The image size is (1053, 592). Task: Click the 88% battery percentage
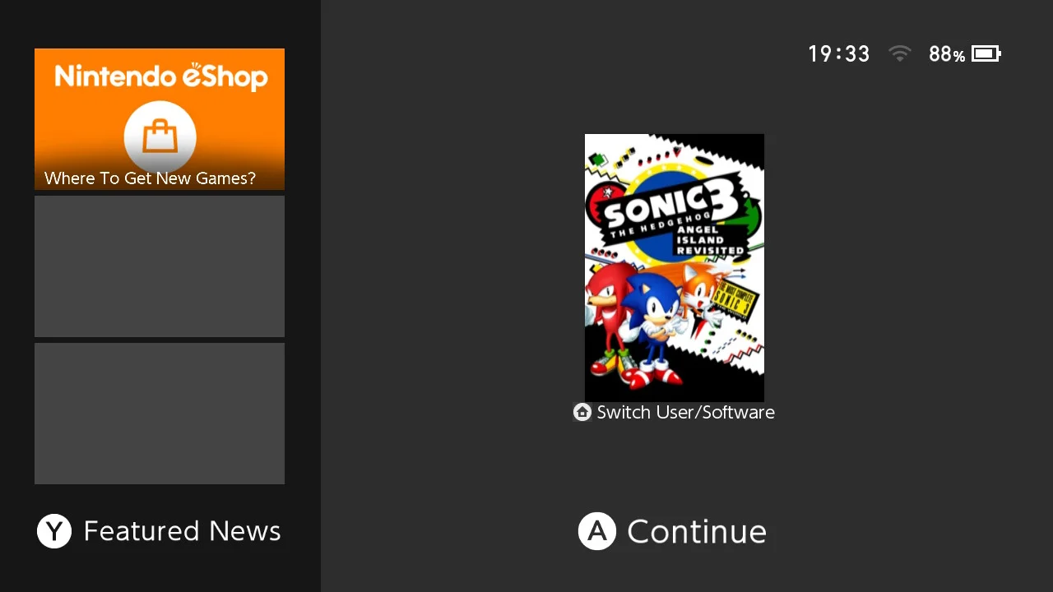pyautogui.click(x=947, y=54)
